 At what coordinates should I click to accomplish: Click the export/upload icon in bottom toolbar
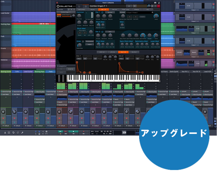tap(5, 133)
